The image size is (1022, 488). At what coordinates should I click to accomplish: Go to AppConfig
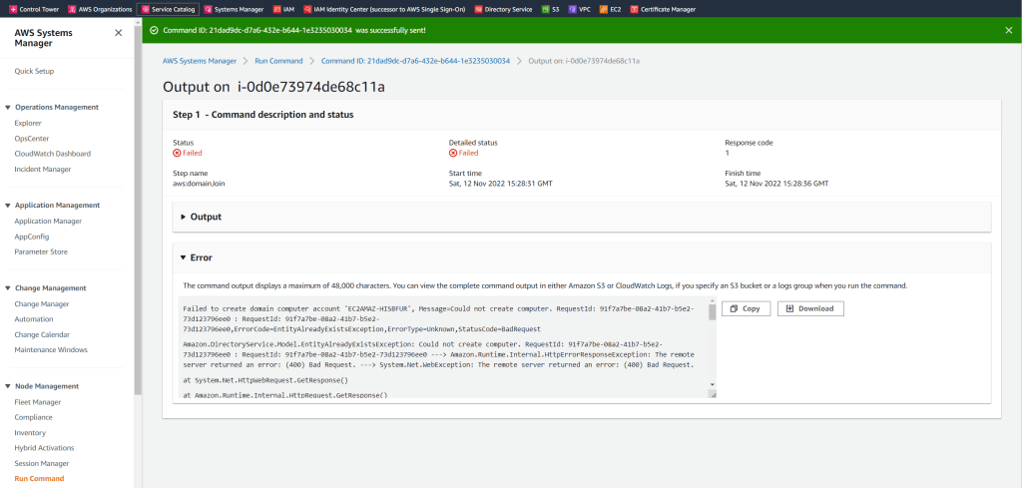coord(32,237)
